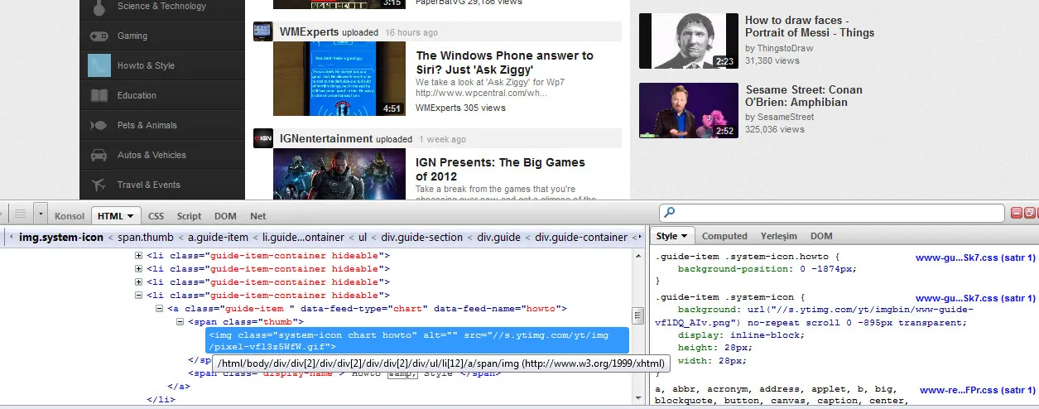Switch to the Konsol tab
1039x409 pixels.
coord(70,216)
